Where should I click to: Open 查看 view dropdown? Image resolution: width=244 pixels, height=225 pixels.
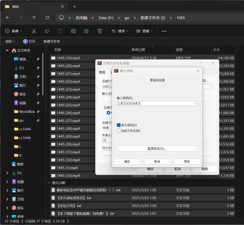click(x=144, y=31)
